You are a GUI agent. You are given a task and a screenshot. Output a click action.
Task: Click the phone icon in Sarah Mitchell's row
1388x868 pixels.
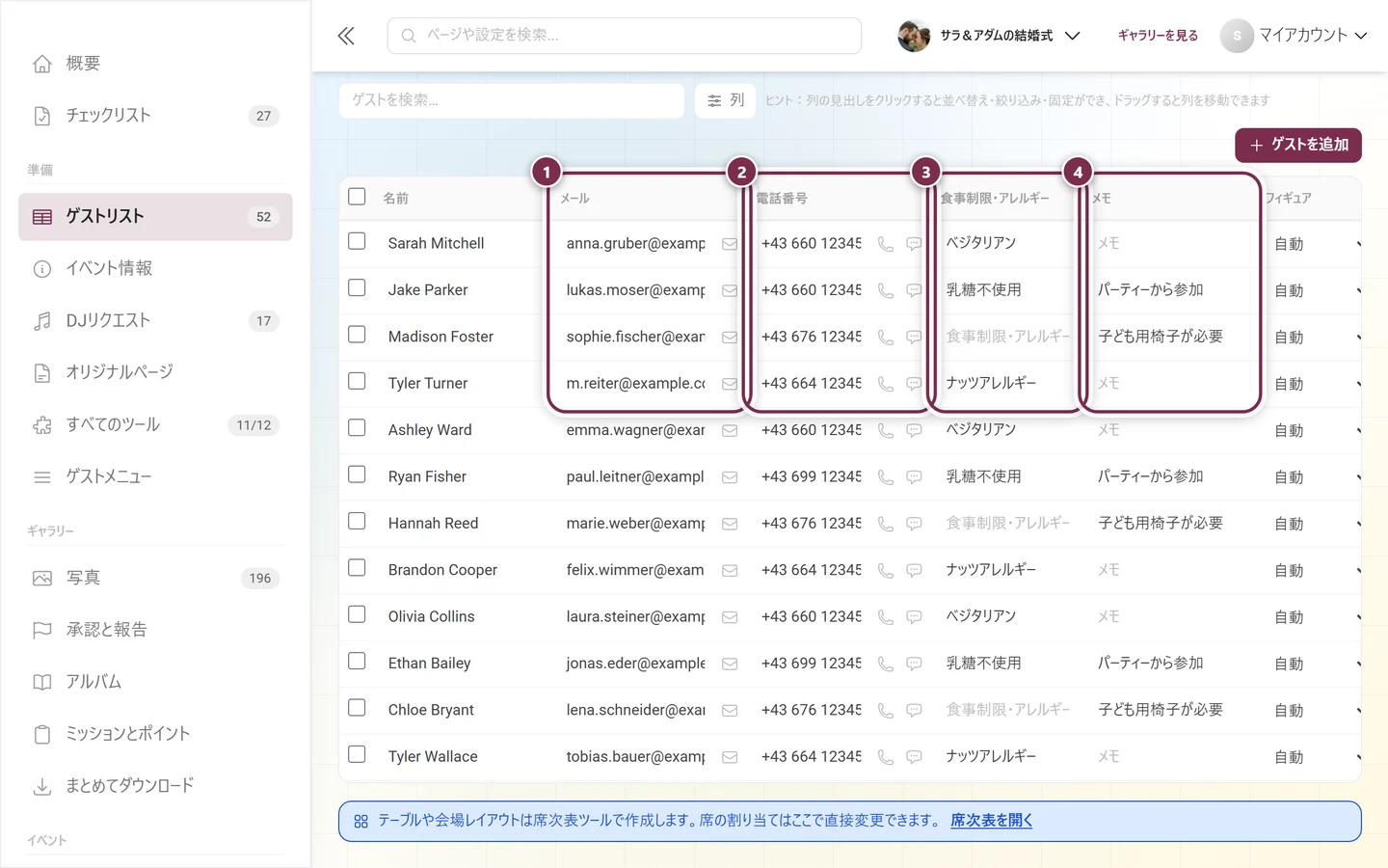(x=886, y=244)
